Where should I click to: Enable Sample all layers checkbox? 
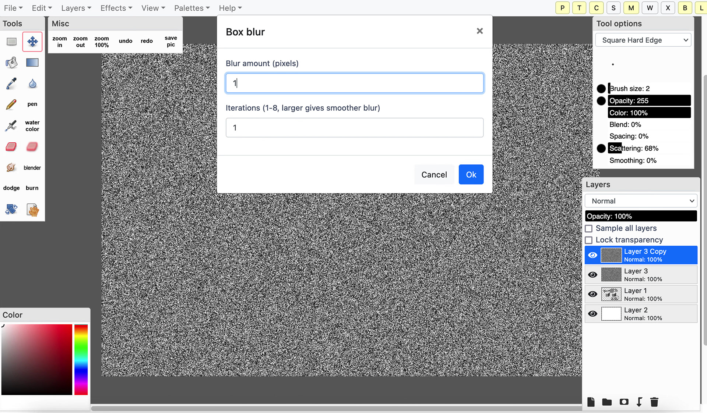pos(589,228)
